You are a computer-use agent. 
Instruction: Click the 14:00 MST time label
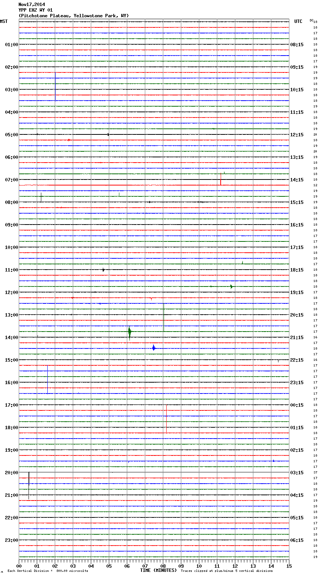coord(11,338)
